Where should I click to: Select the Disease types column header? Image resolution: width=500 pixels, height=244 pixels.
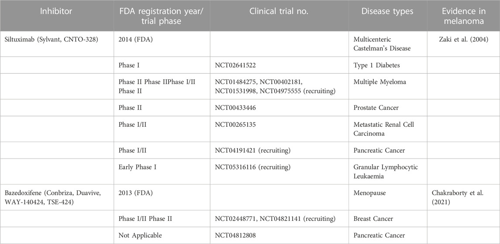click(387, 11)
